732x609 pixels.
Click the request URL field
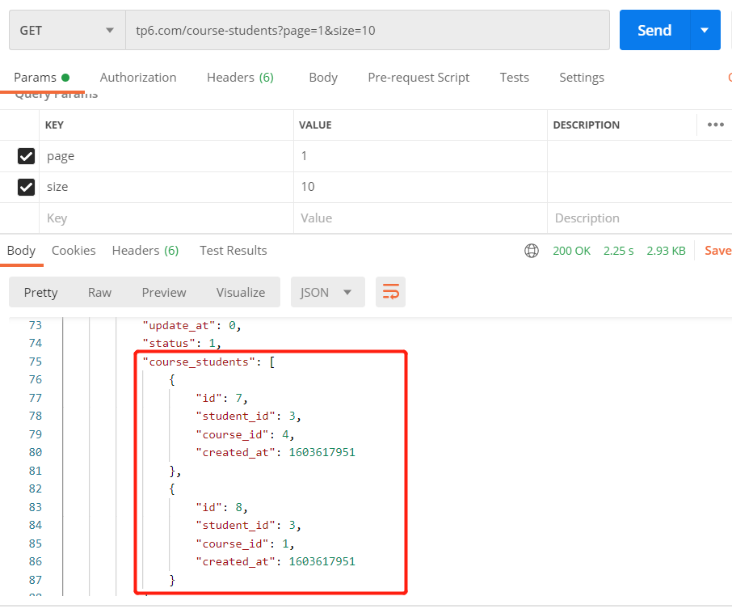368,31
